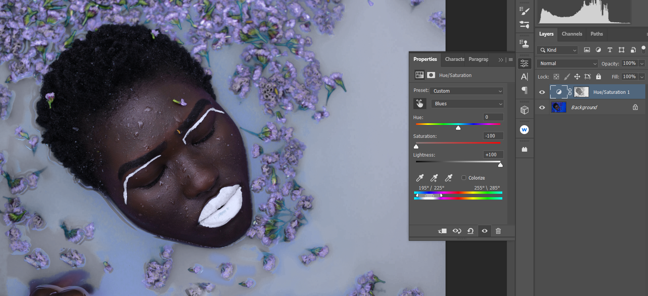
Task: Open the 3D panel cube icon
Action: point(524,110)
